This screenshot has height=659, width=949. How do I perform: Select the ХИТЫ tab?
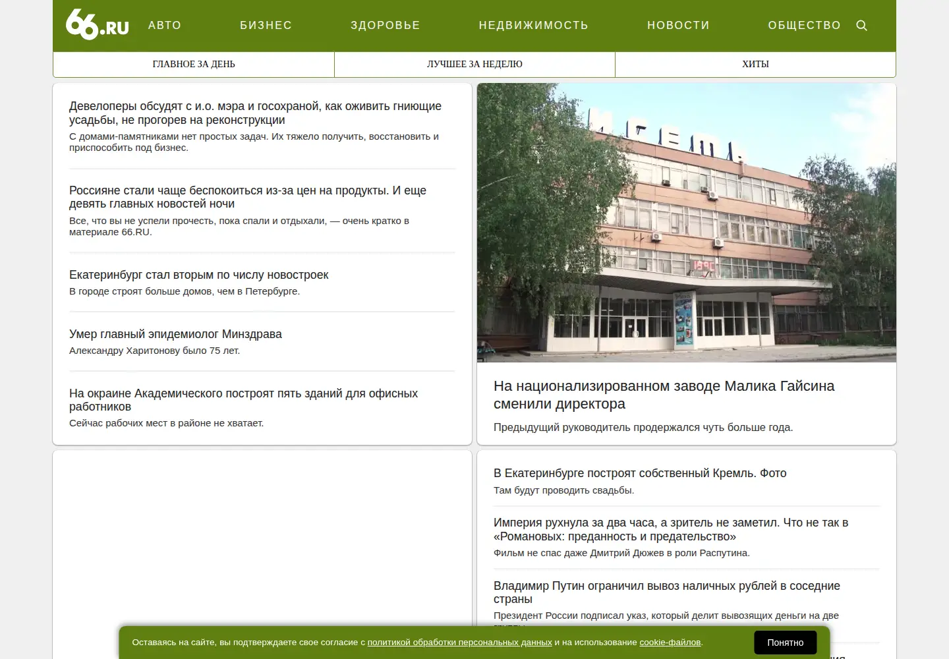click(x=755, y=64)
